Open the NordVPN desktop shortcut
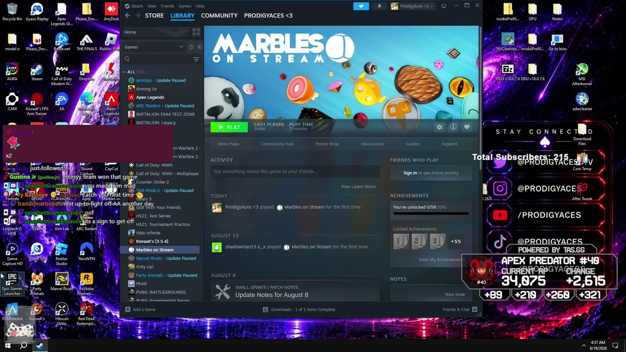This screenshot has width=626, height=352. point(87,252)
